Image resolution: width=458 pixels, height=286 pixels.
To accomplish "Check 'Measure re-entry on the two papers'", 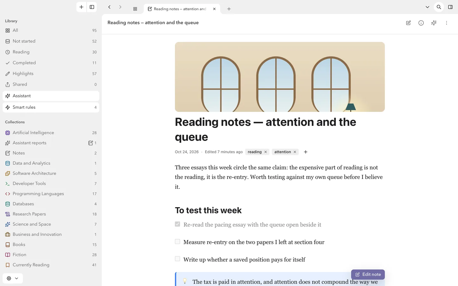I will (x=177, y=242).
